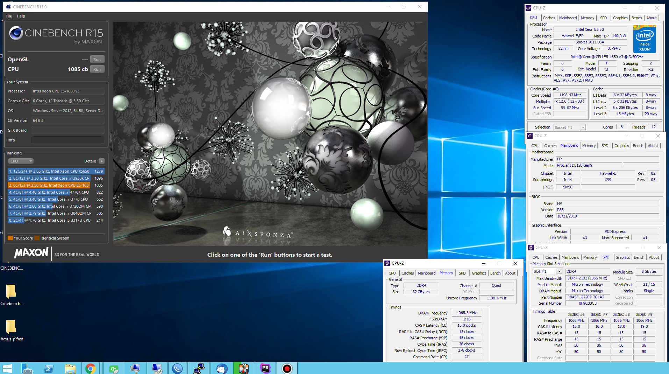
Task: Select ranking row 8 Core i5-3317U
Action: (x=56, y=220)
